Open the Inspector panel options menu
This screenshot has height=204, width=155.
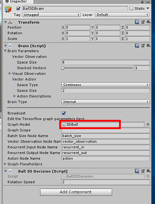tap(148, 2)
